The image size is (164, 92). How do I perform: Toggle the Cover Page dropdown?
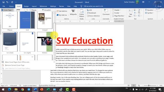click(x=7, y=10)
